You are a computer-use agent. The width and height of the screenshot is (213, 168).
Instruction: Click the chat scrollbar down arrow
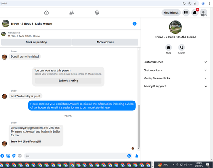139,149
